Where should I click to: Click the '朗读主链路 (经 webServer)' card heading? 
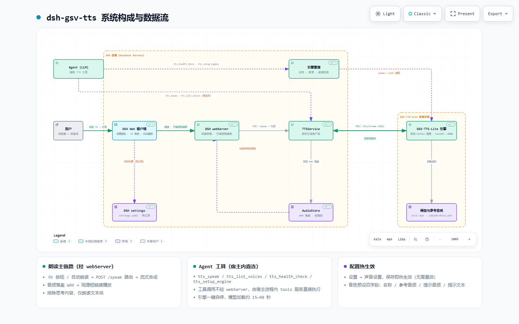click(x=81, y=266)
